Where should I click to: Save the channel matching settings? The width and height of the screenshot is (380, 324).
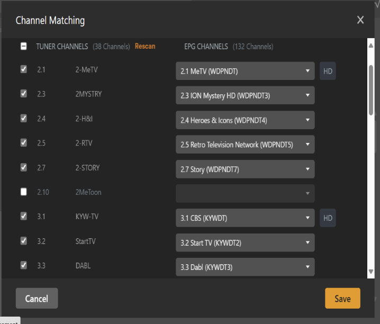(342, 298)
